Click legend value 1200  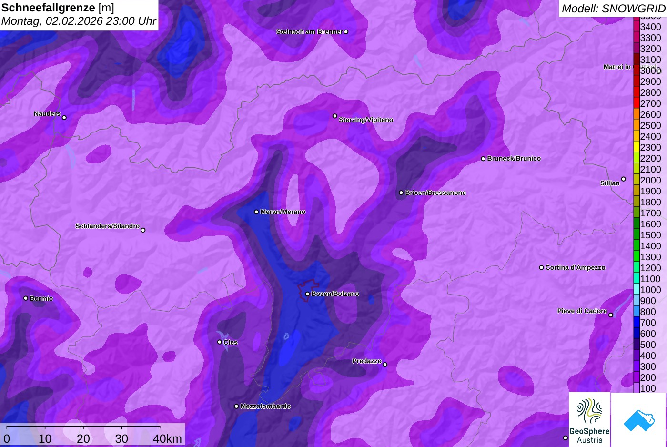coord(650,268)
